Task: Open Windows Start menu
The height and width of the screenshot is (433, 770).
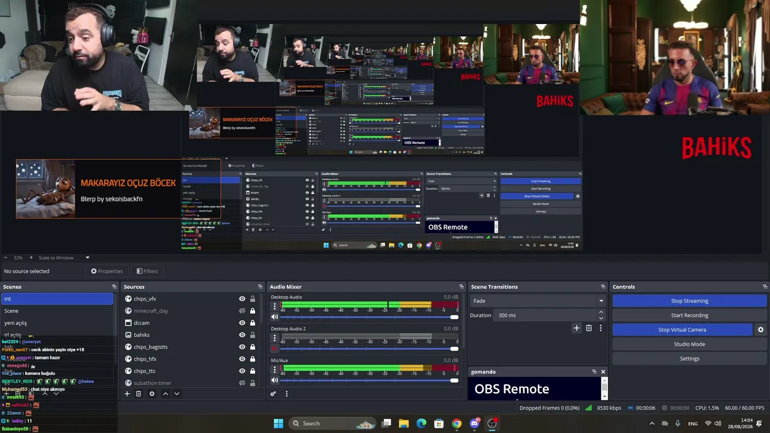Action: tap(279, 423)
